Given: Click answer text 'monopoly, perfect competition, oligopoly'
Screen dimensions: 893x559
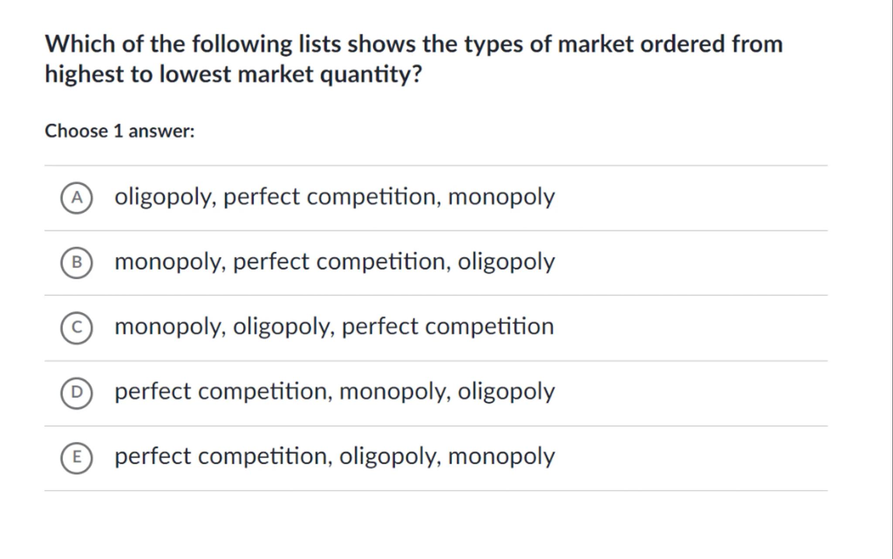Looking at the screenshot, I should pos(334,262).
